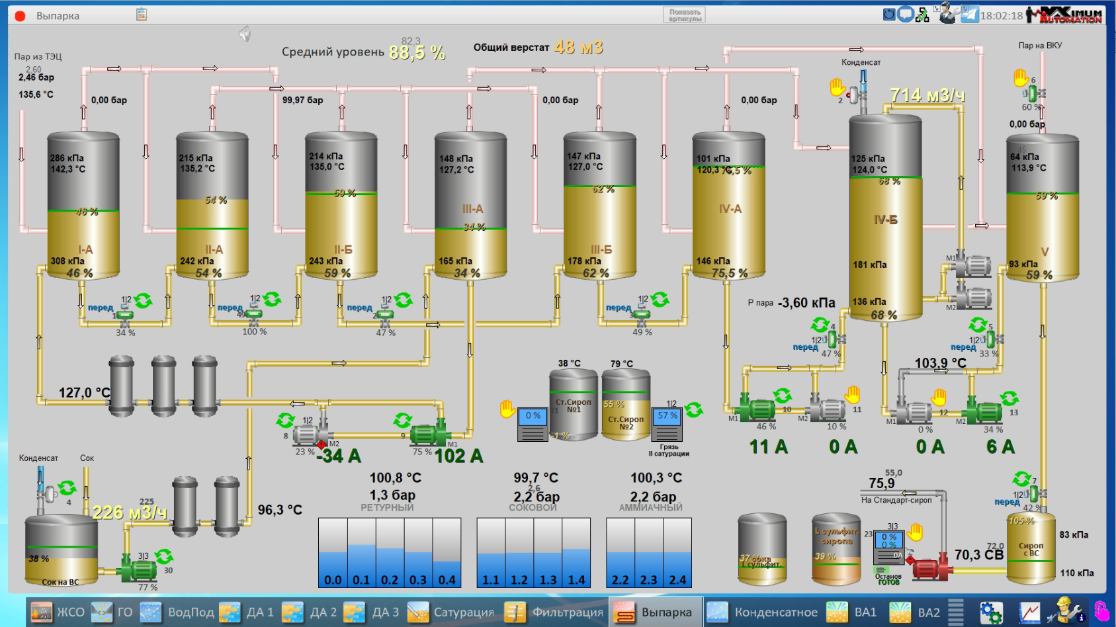Click the clipboard icon beside Выпарка title
The image size is (1116, 627).
point(142,15)
